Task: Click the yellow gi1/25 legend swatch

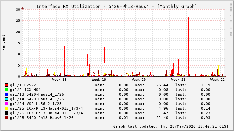Action: pyautogui.click(x=6, y=108)
